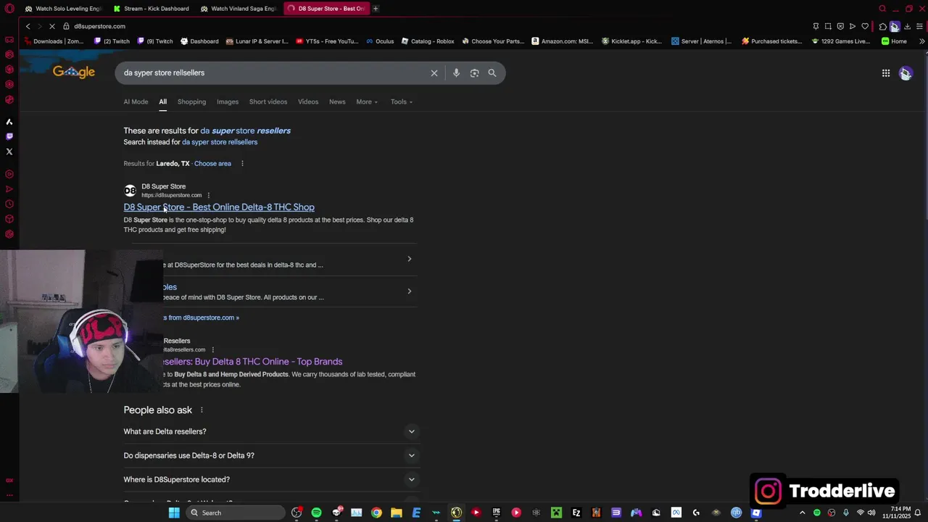Open the Tools dropdown

(402, 101)
